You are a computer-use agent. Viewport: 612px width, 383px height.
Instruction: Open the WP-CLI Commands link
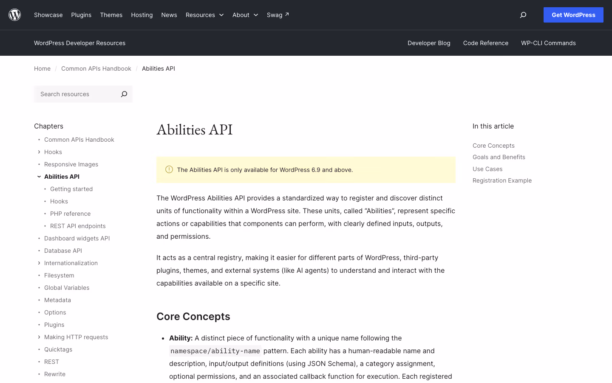[549, 43]
